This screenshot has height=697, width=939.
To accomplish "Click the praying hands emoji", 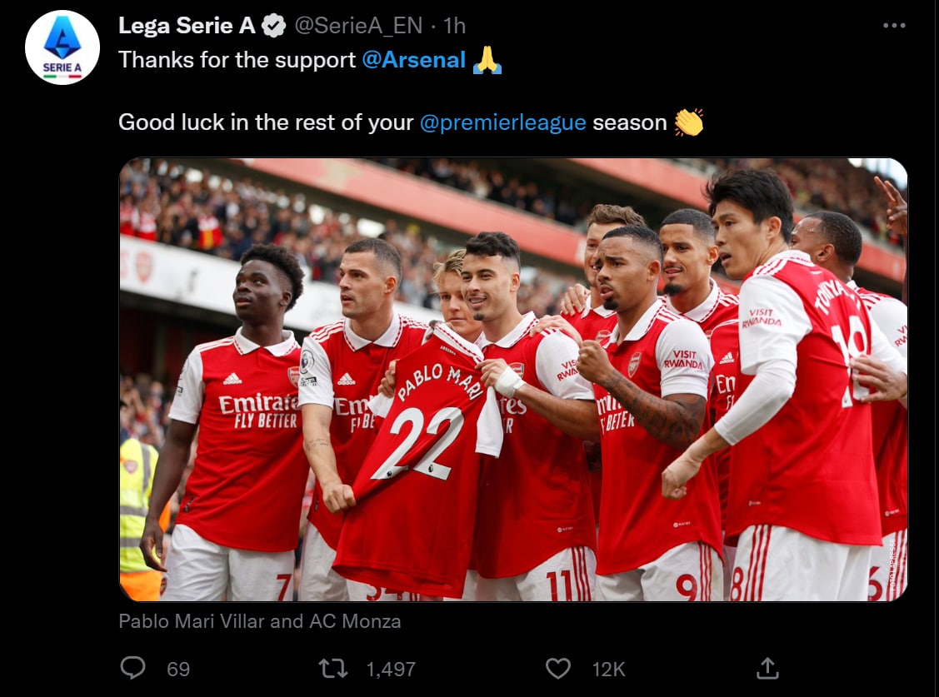I will click(x=487, y=60).
